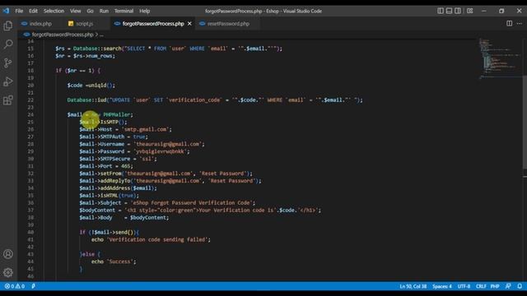Screen dimensions: 527x296
Task: Click $mail->SMTPAuth = true line
Action: 114,136
